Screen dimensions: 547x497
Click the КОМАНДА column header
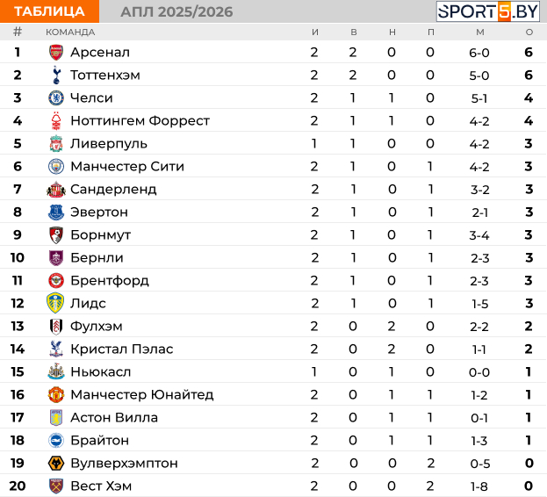click(x=70, y=32)
